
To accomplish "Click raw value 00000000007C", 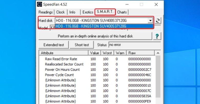I will click(140, 91).
